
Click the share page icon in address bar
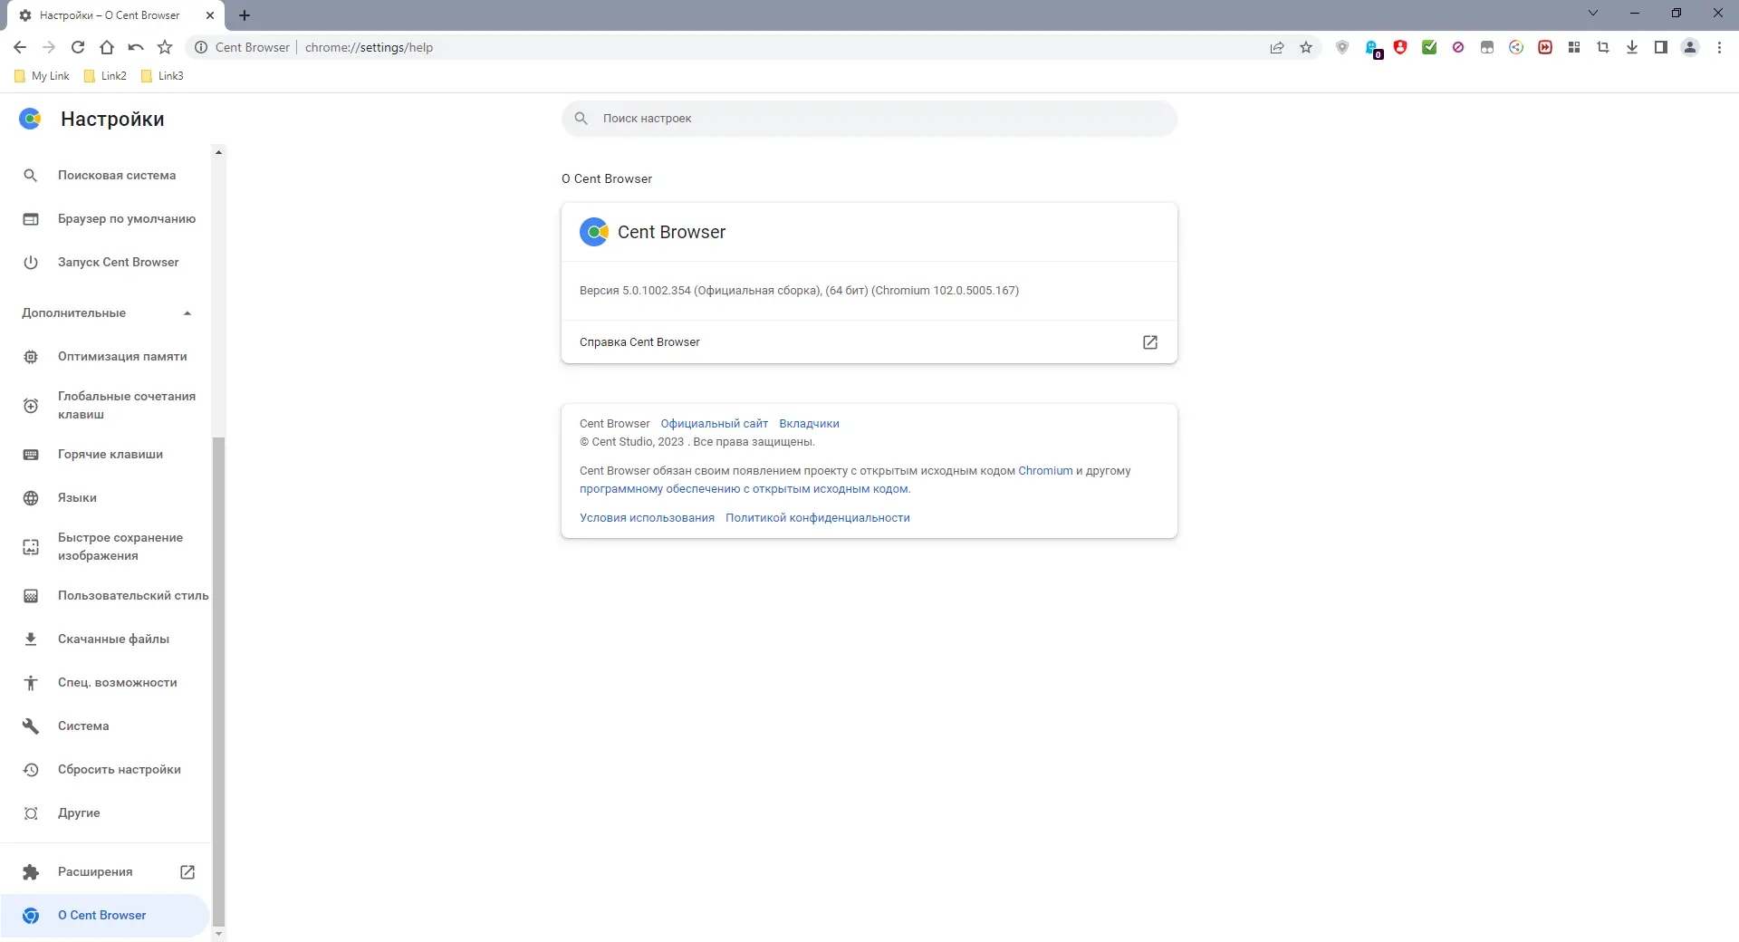pos(1277,47)
